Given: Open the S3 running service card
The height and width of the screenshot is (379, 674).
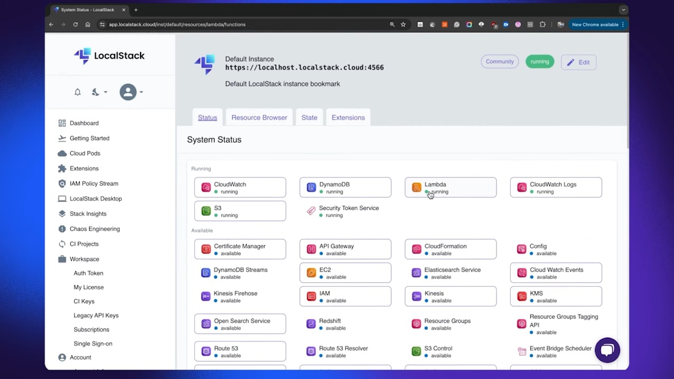Looking at the screenshot, I should [x=240, y=211].
